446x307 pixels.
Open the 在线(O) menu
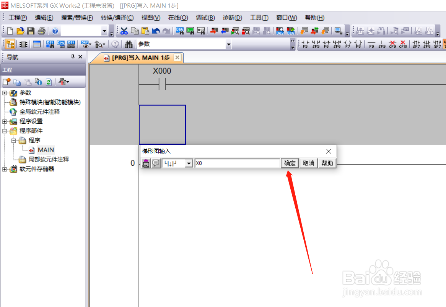coord(178,18)
